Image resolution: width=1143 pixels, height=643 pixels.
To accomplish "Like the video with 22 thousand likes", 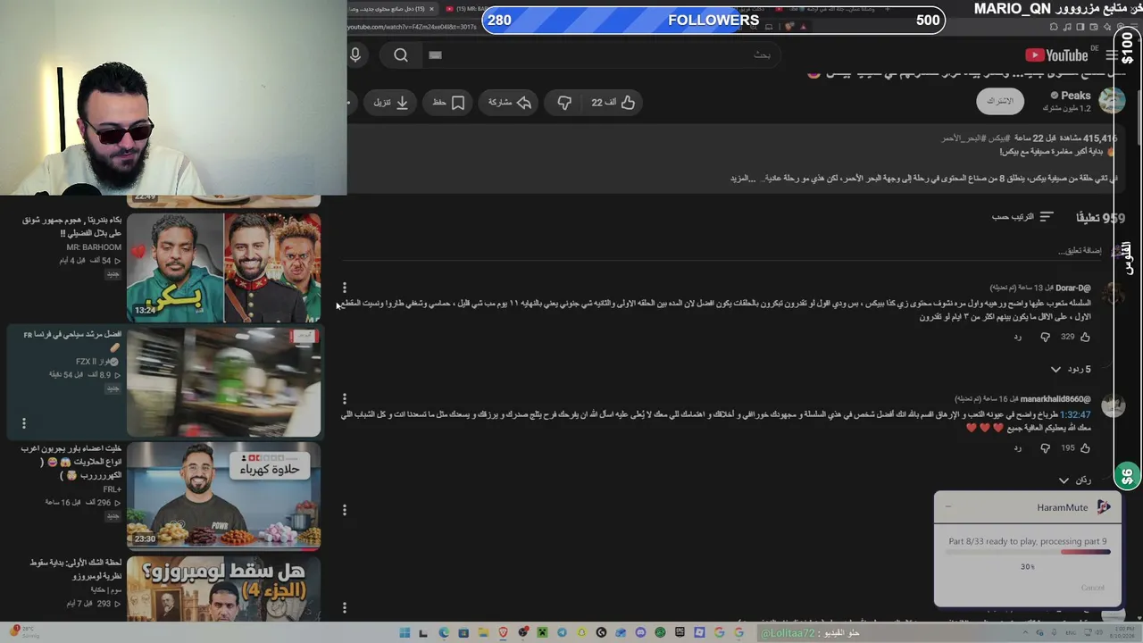I will click(x=613, y=103).
